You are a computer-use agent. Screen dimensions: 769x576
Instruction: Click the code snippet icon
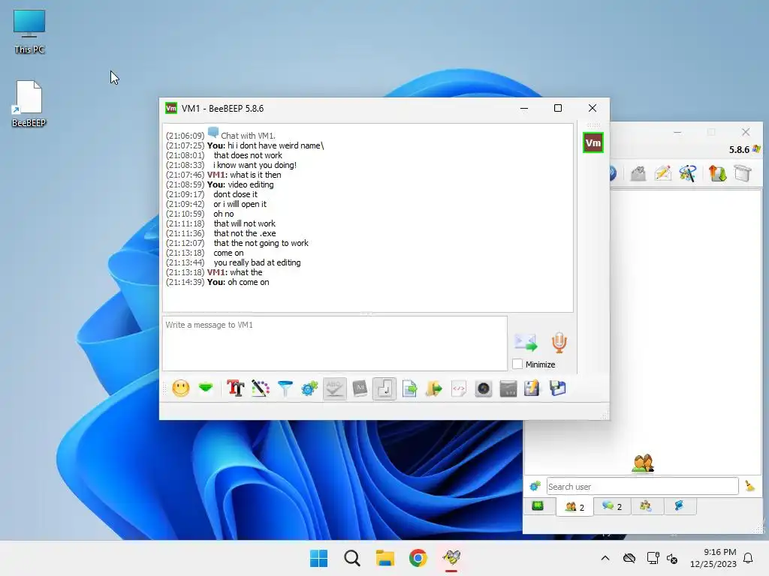pos(459,389)
